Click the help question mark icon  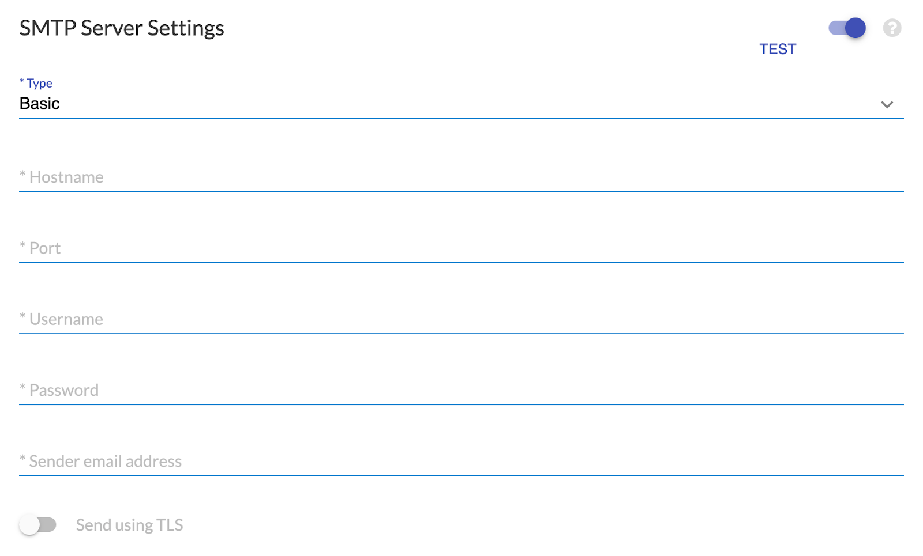pos(892,28)
